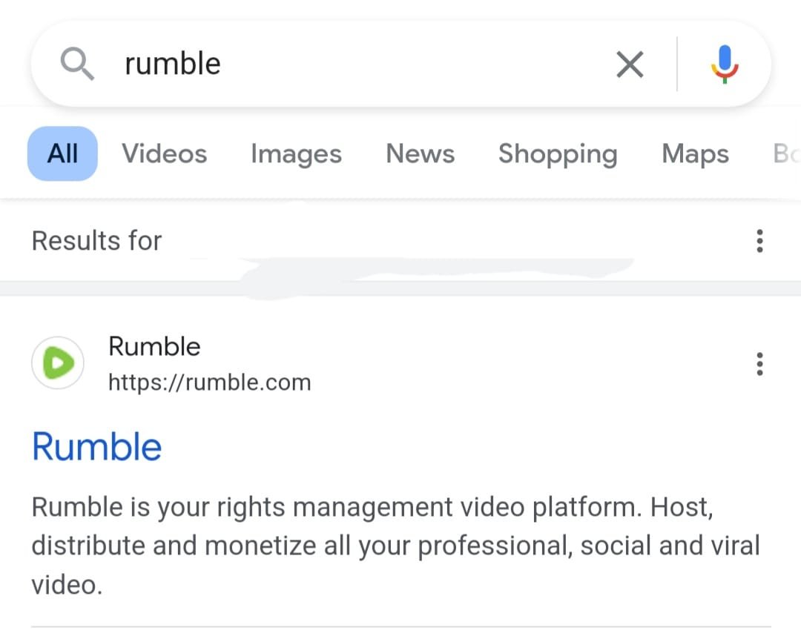
Task: Click the Rumble result site name text
Action: tap(154, 346)
